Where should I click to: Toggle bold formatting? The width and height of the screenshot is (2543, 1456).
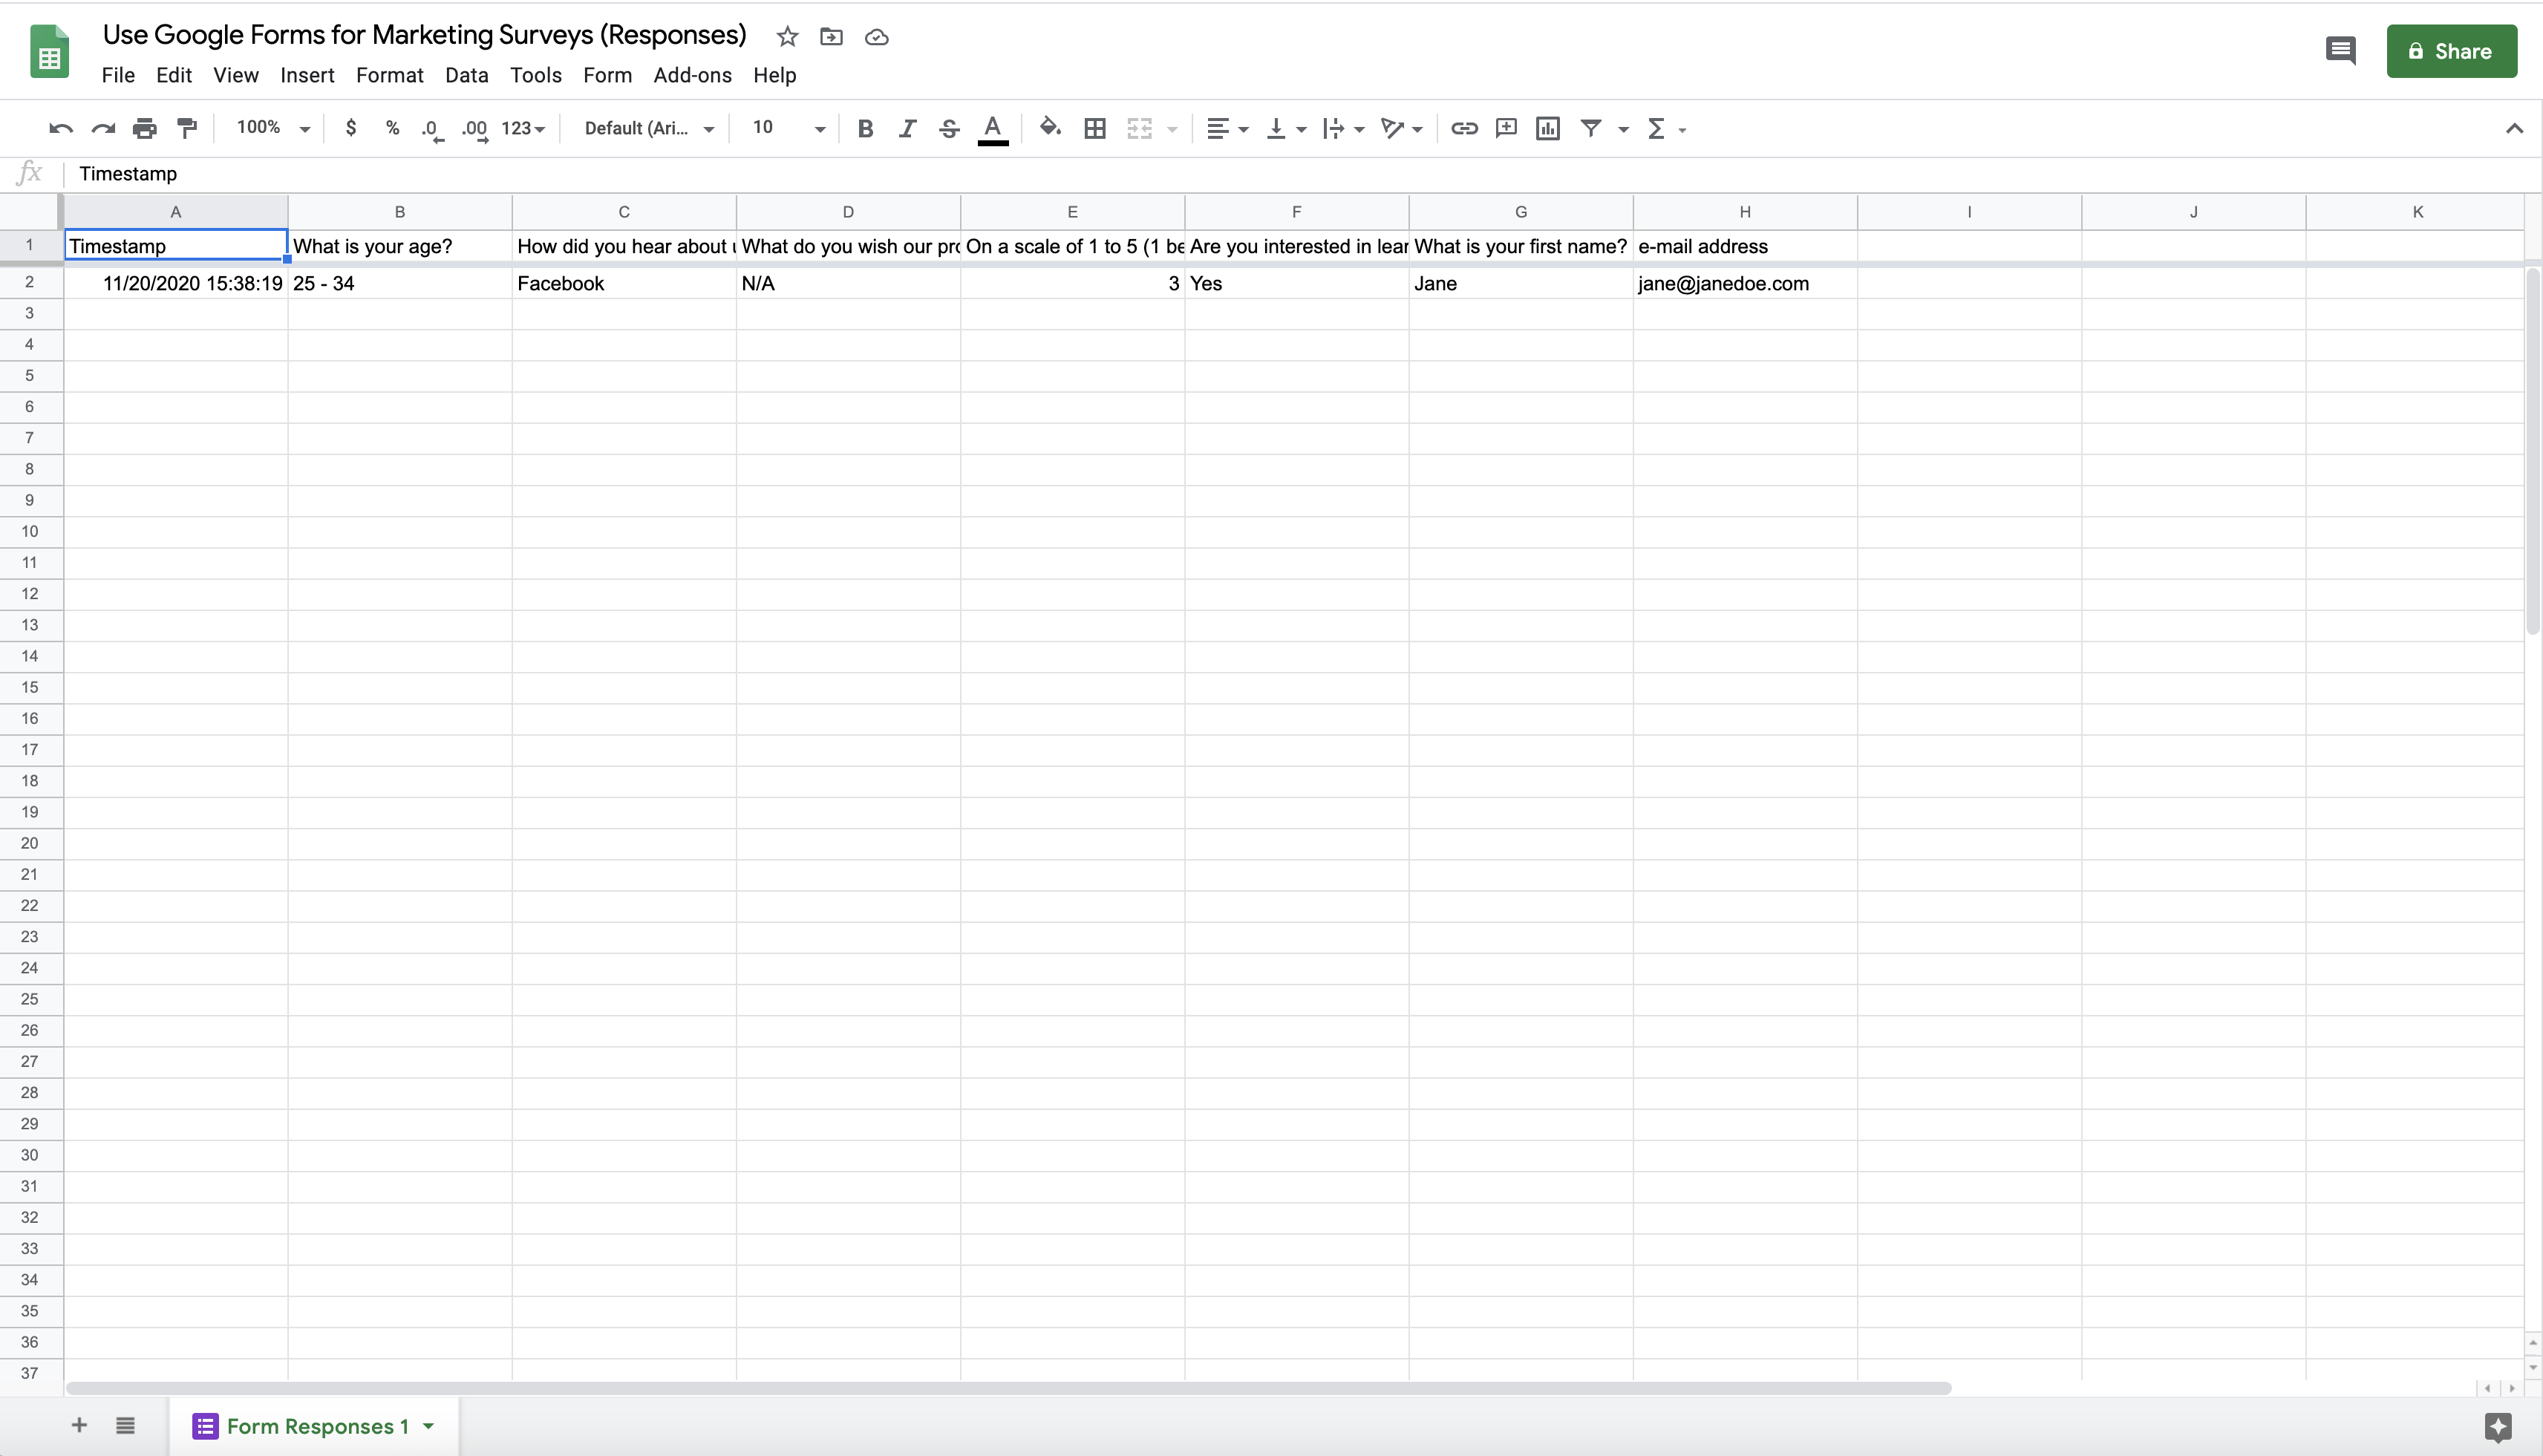tap(866, 128)
